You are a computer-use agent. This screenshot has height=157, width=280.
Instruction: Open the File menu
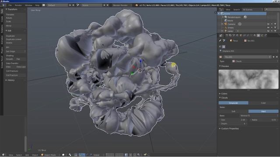click(x=10, y=5)
